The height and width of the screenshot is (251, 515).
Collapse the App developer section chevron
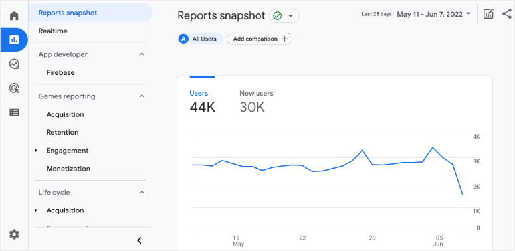pos(142,54)
